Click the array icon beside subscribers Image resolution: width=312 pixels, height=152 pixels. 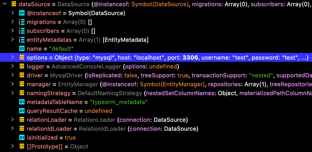coord(22,31)
